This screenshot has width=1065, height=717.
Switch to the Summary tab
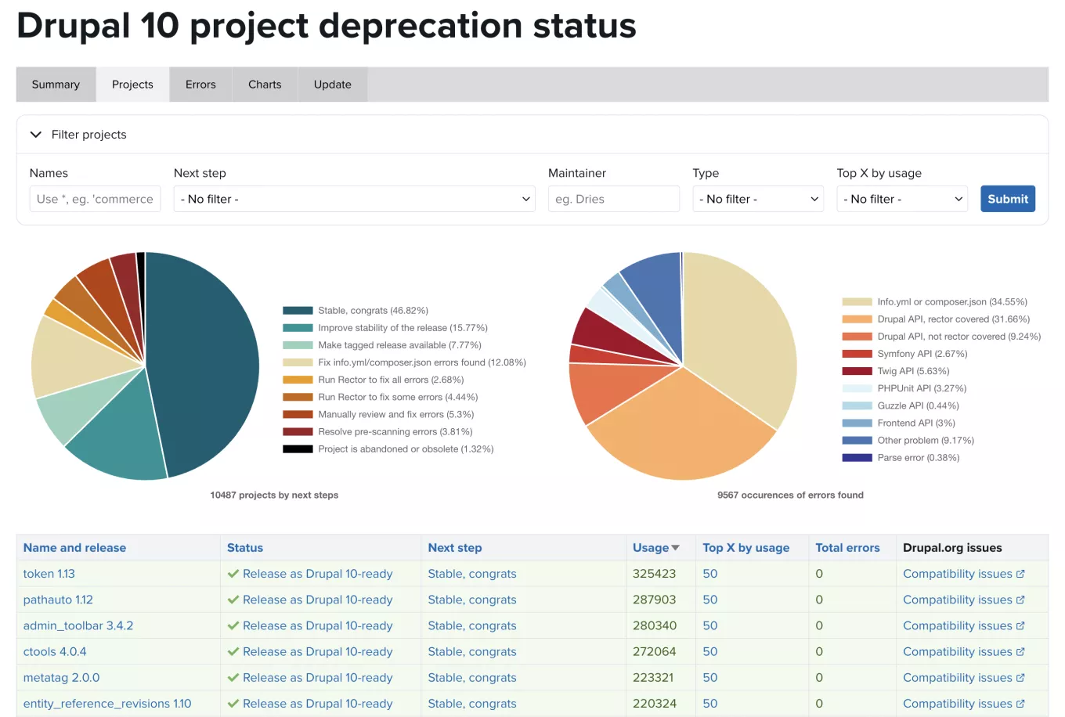[x=56, y=85]
